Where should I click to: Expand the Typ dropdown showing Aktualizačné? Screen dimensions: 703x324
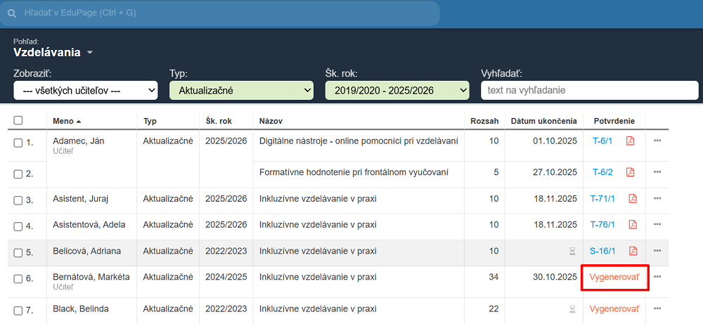(241, 90)
